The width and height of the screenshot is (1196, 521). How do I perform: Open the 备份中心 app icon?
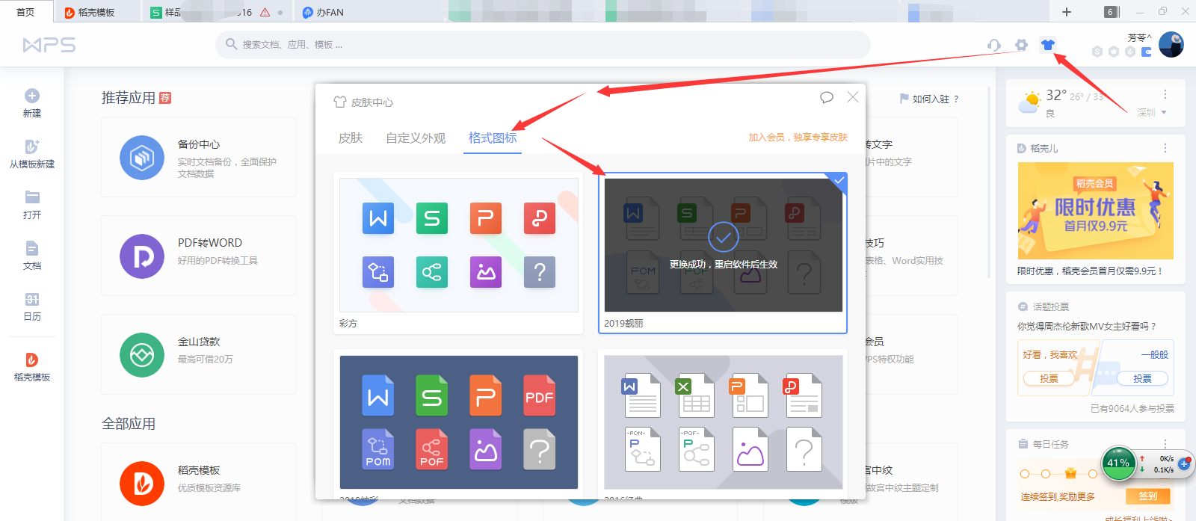pos(142,158)
